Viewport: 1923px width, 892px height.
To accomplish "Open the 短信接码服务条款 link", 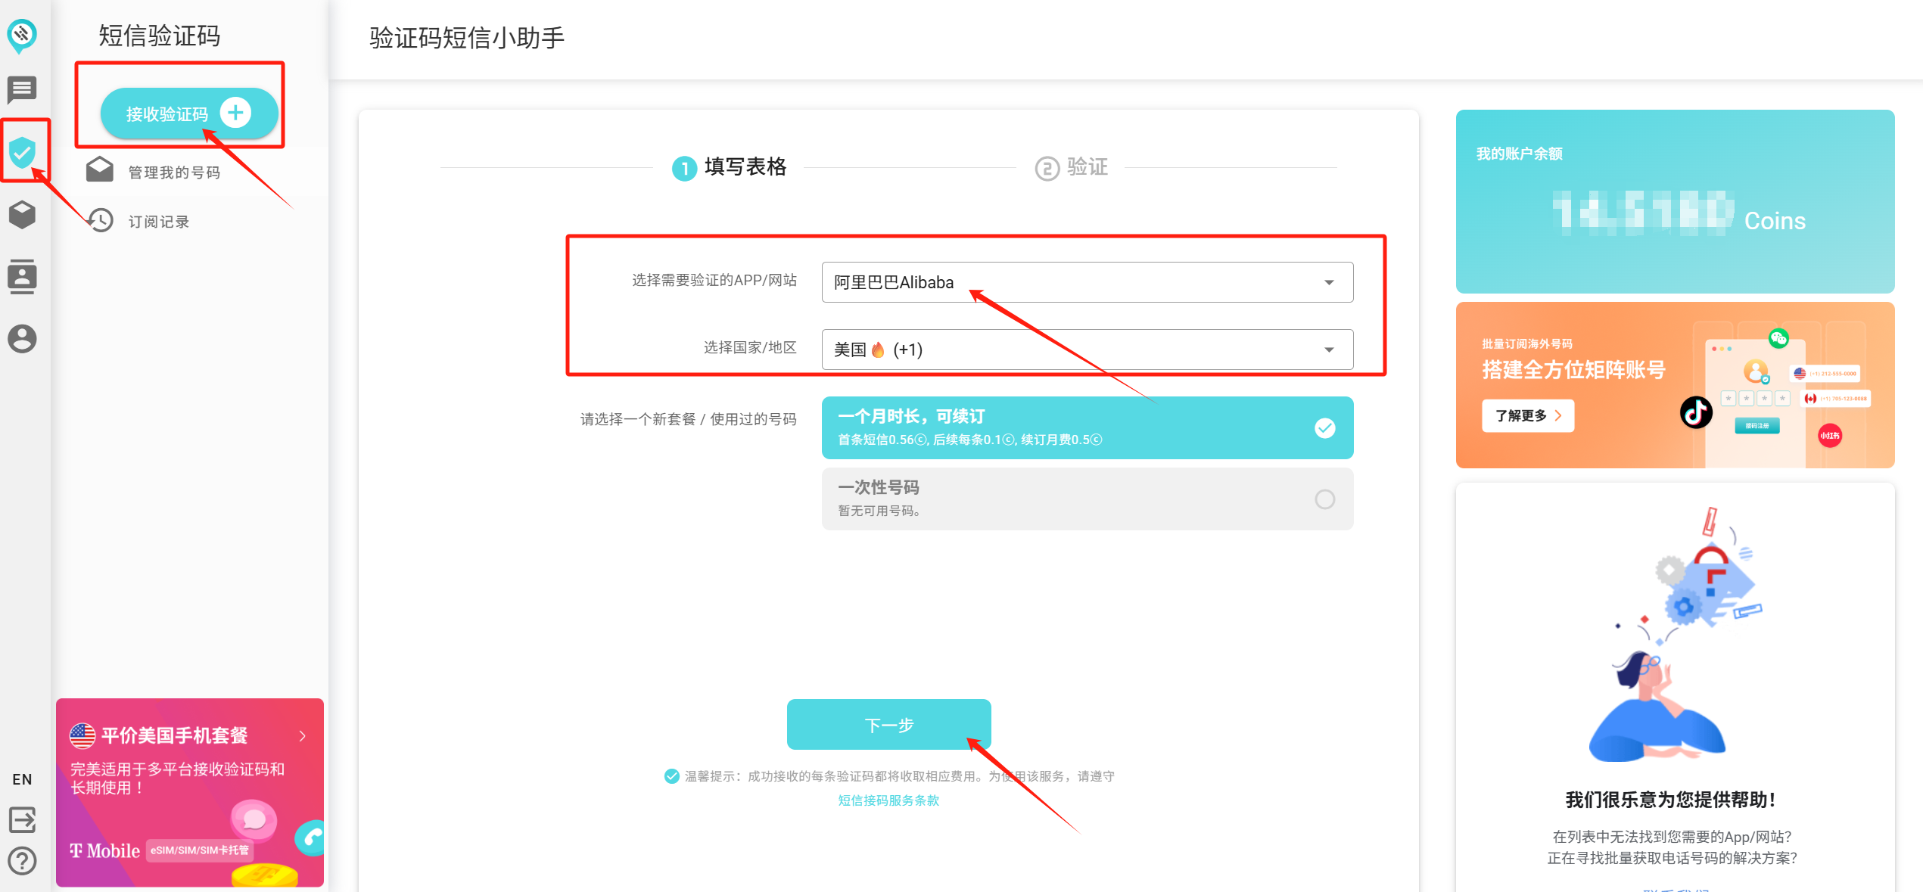I will click(x=888, y=800).
